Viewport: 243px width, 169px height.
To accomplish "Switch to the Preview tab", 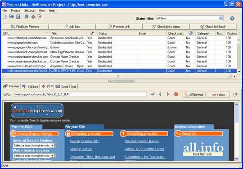I will [11, 86].
